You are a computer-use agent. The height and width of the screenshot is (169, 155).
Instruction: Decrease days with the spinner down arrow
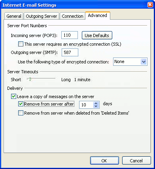(x=96, y=106)
